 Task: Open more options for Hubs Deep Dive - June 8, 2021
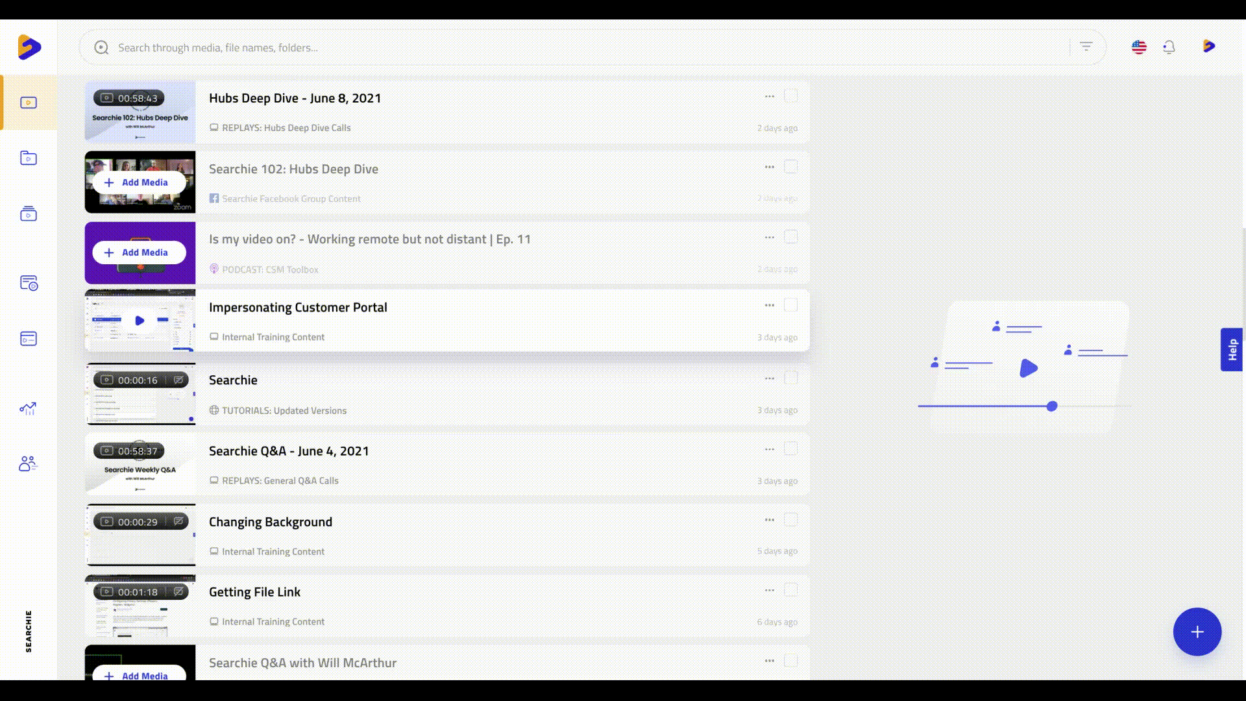tap(770, 96)
